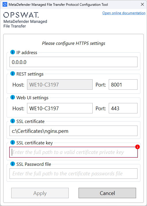Screen dimensions: 147x206
Task: Click the OPSWAT logo
Action: coord(21,15)
